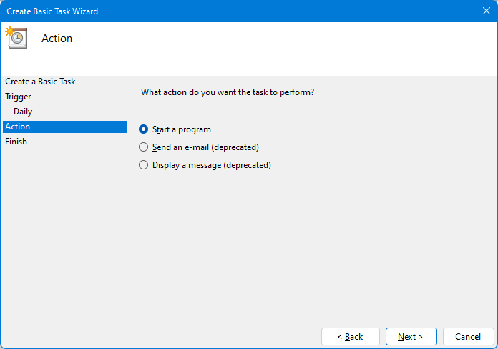Close the Create Basic Task Wizard window
The image size is (498, 349).
486,11
